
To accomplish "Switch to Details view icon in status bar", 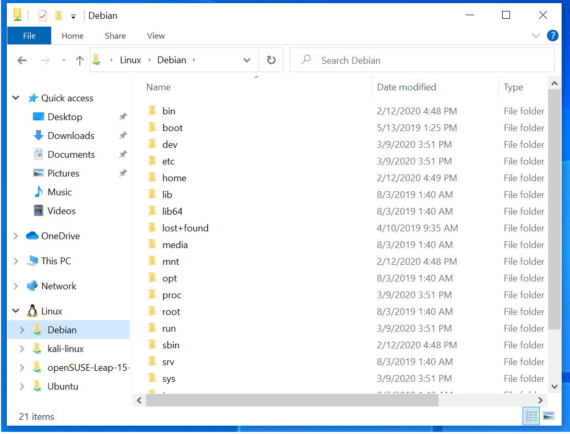I will point(531,417).
